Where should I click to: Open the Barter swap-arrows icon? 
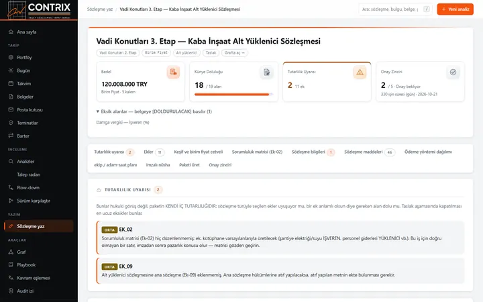[11, 136]
